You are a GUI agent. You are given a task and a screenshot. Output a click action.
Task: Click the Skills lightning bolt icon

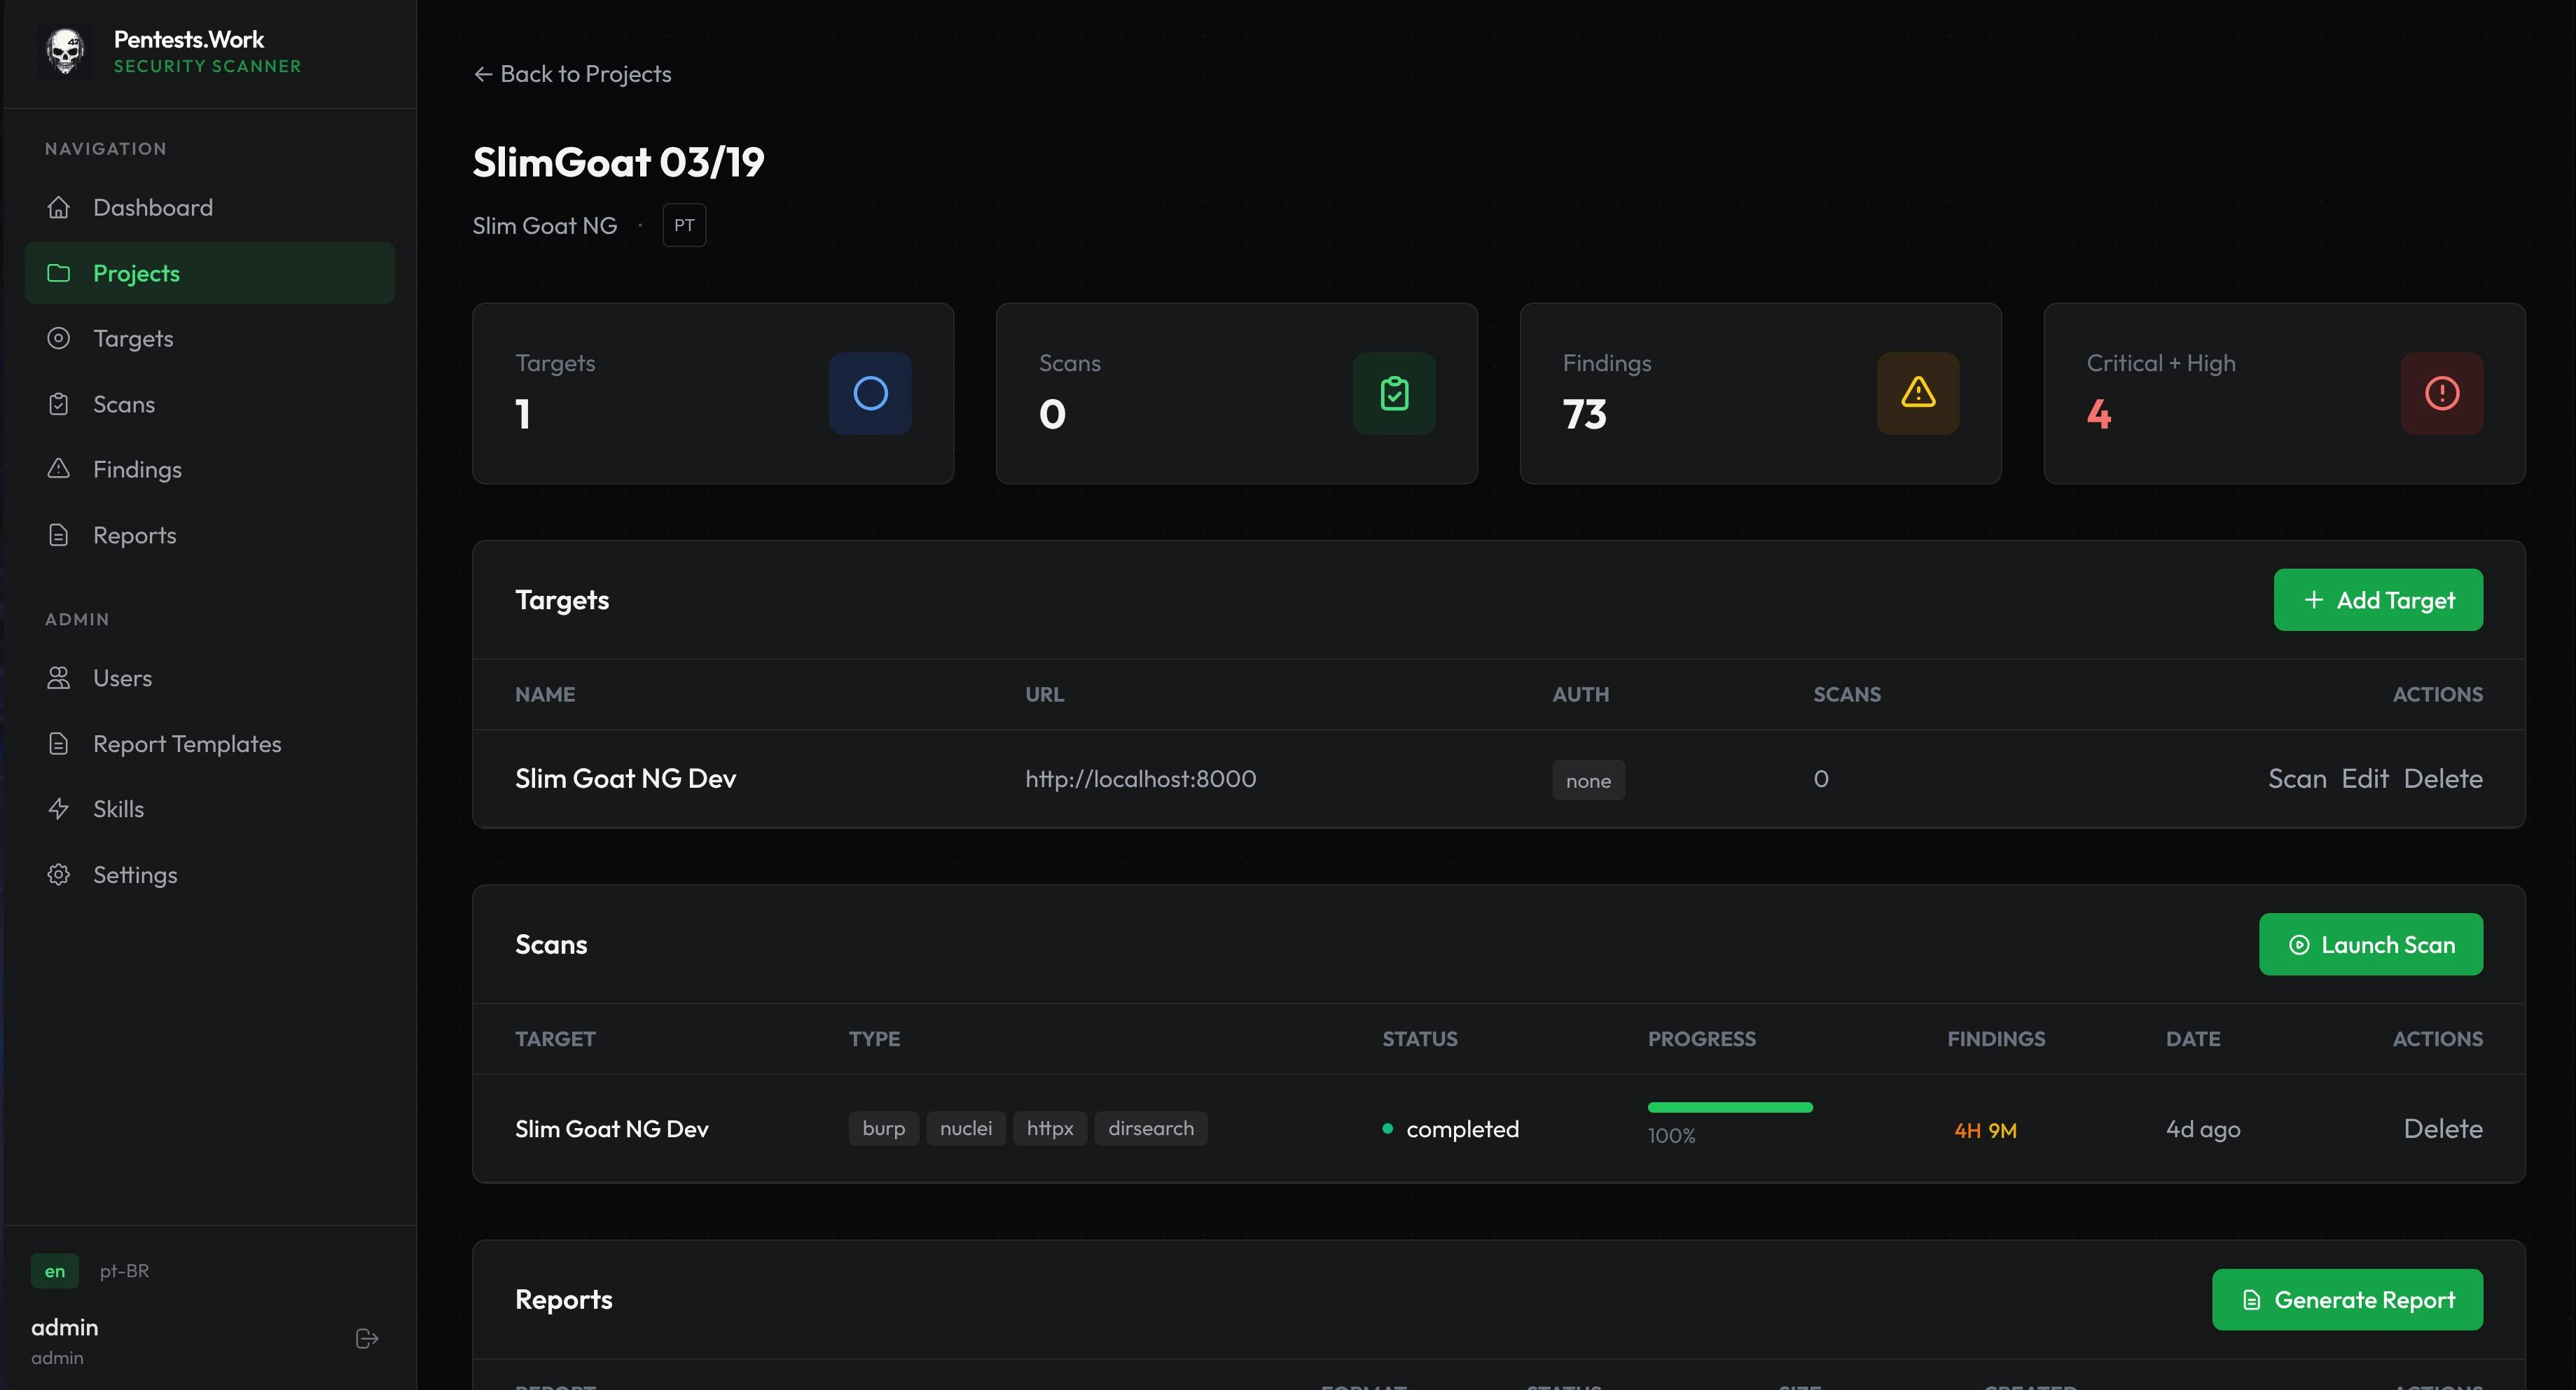pos(59,809)
